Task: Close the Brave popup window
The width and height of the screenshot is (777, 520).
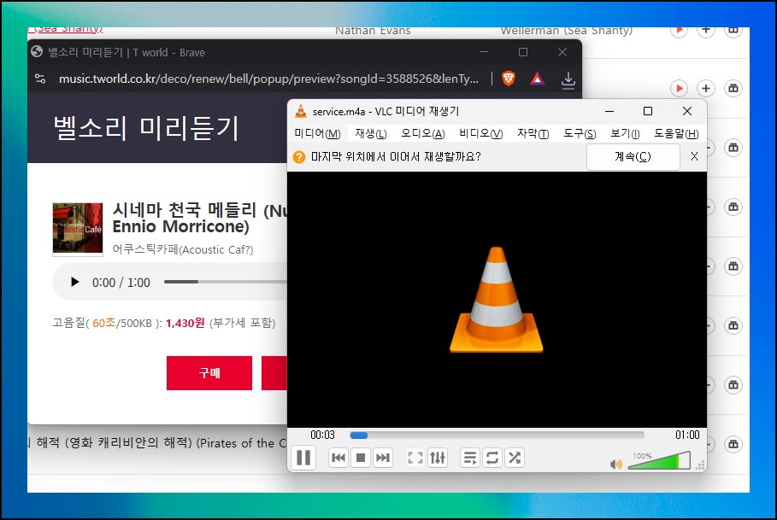Action: pos(562,52)
